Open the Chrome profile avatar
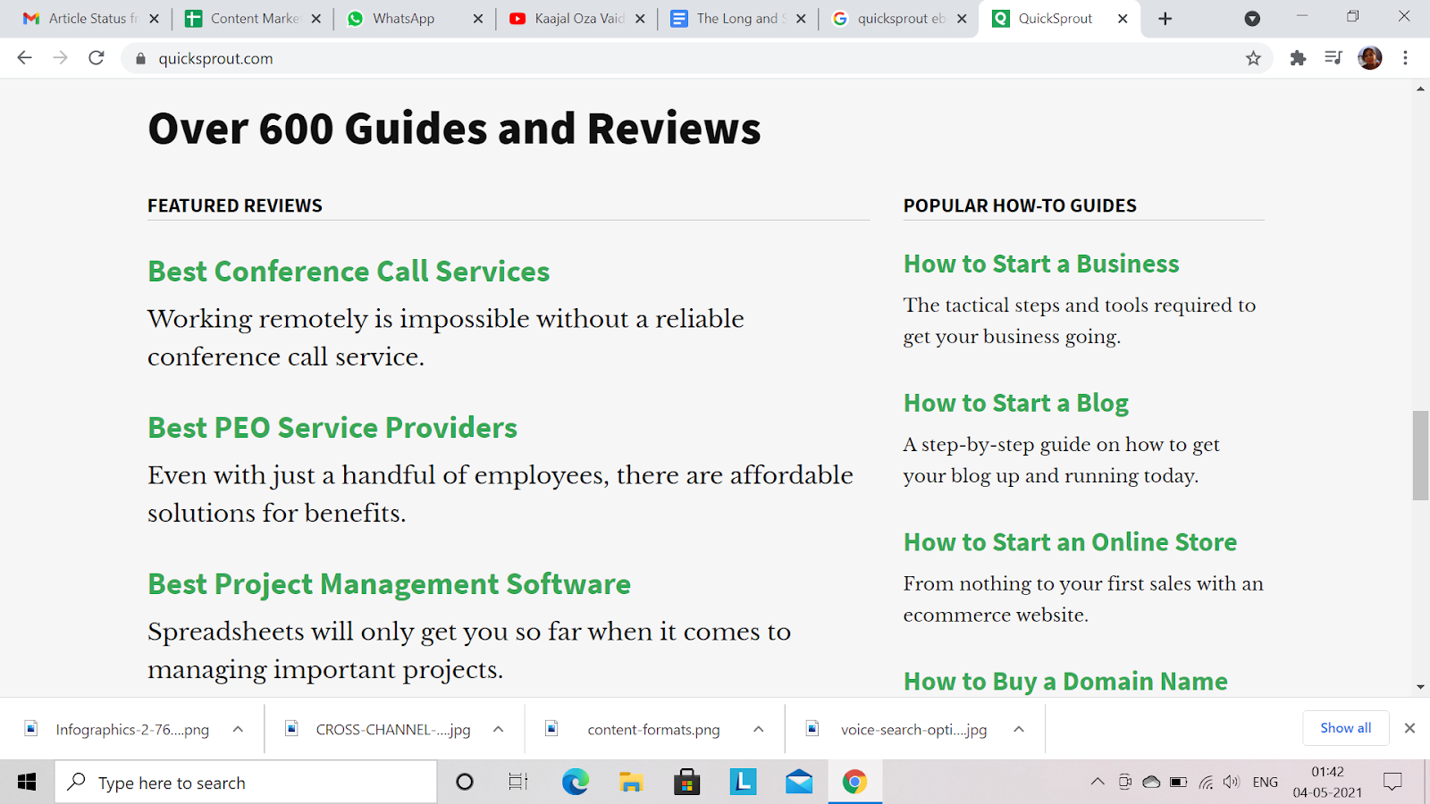The image size is (1430, 804). coord(1370,58)
